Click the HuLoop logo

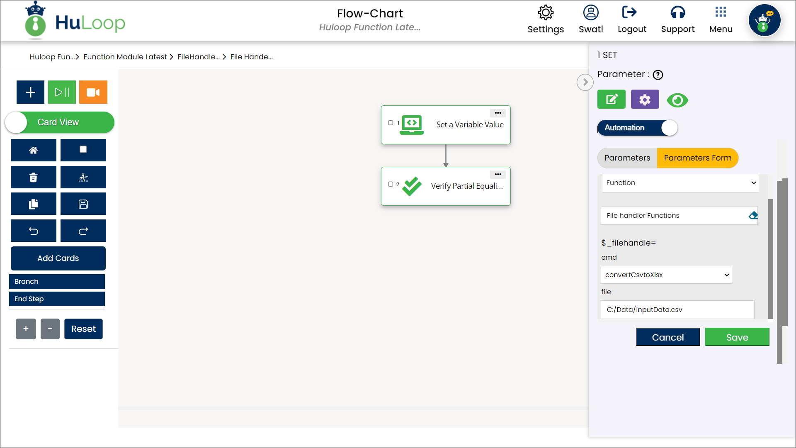point(75,21)
